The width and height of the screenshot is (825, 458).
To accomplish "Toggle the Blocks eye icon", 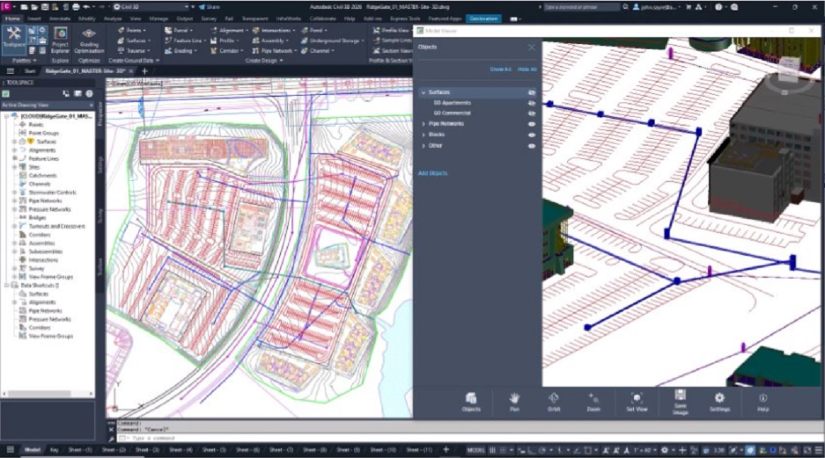I will [x=531, y=135].
